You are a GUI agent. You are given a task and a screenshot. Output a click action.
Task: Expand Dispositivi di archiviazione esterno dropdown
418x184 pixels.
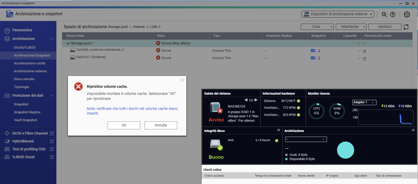tap(338, 14)
